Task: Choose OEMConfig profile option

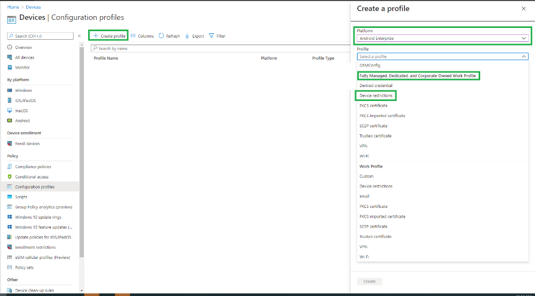Action: (x=370, y=66)
